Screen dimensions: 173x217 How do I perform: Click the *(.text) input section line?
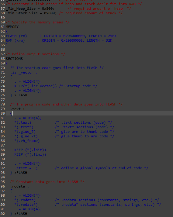[x=23, y=122]
